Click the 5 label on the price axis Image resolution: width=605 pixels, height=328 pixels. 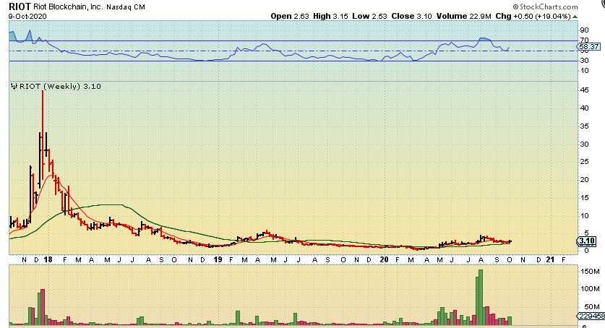[586, 233]
